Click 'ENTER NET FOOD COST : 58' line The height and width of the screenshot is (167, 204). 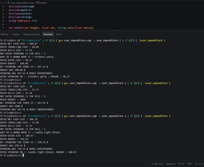[x=16, y=87]
